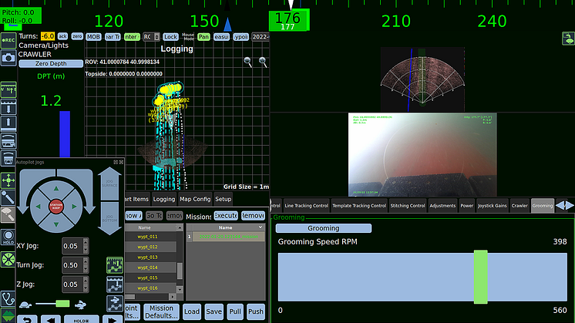Click the MOB button
Screen dimensions: 575x323
coord(93,37)
